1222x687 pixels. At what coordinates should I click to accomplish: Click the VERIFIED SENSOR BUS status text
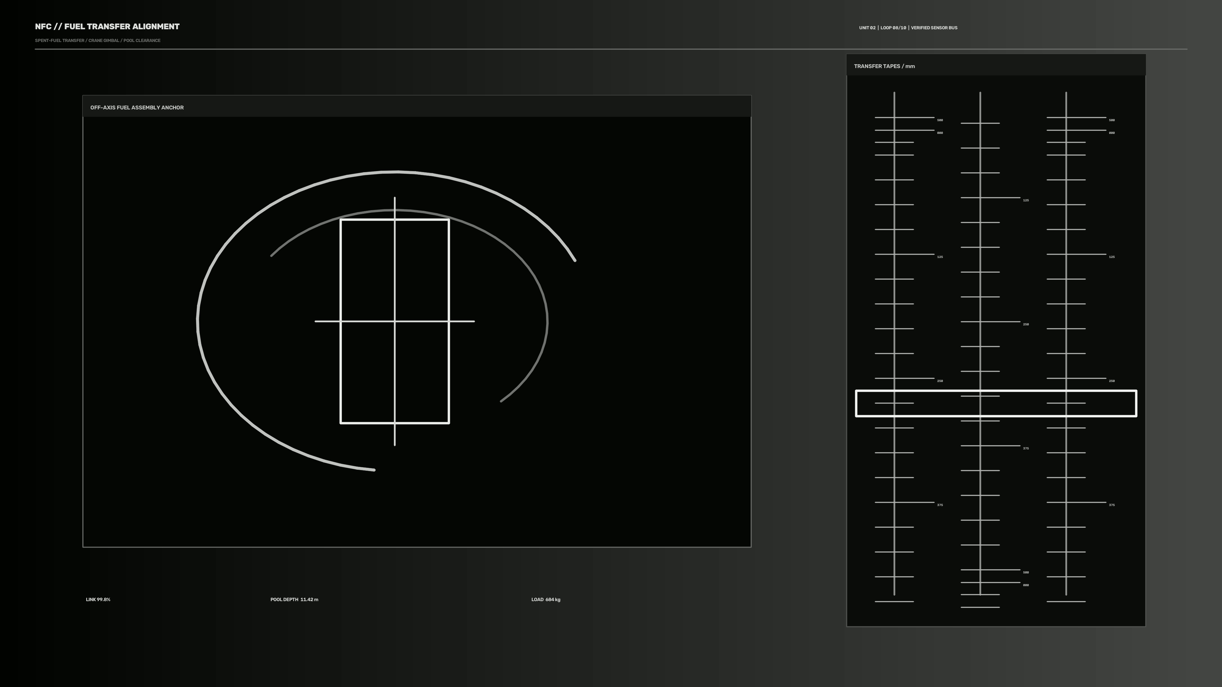coord(934,28)
